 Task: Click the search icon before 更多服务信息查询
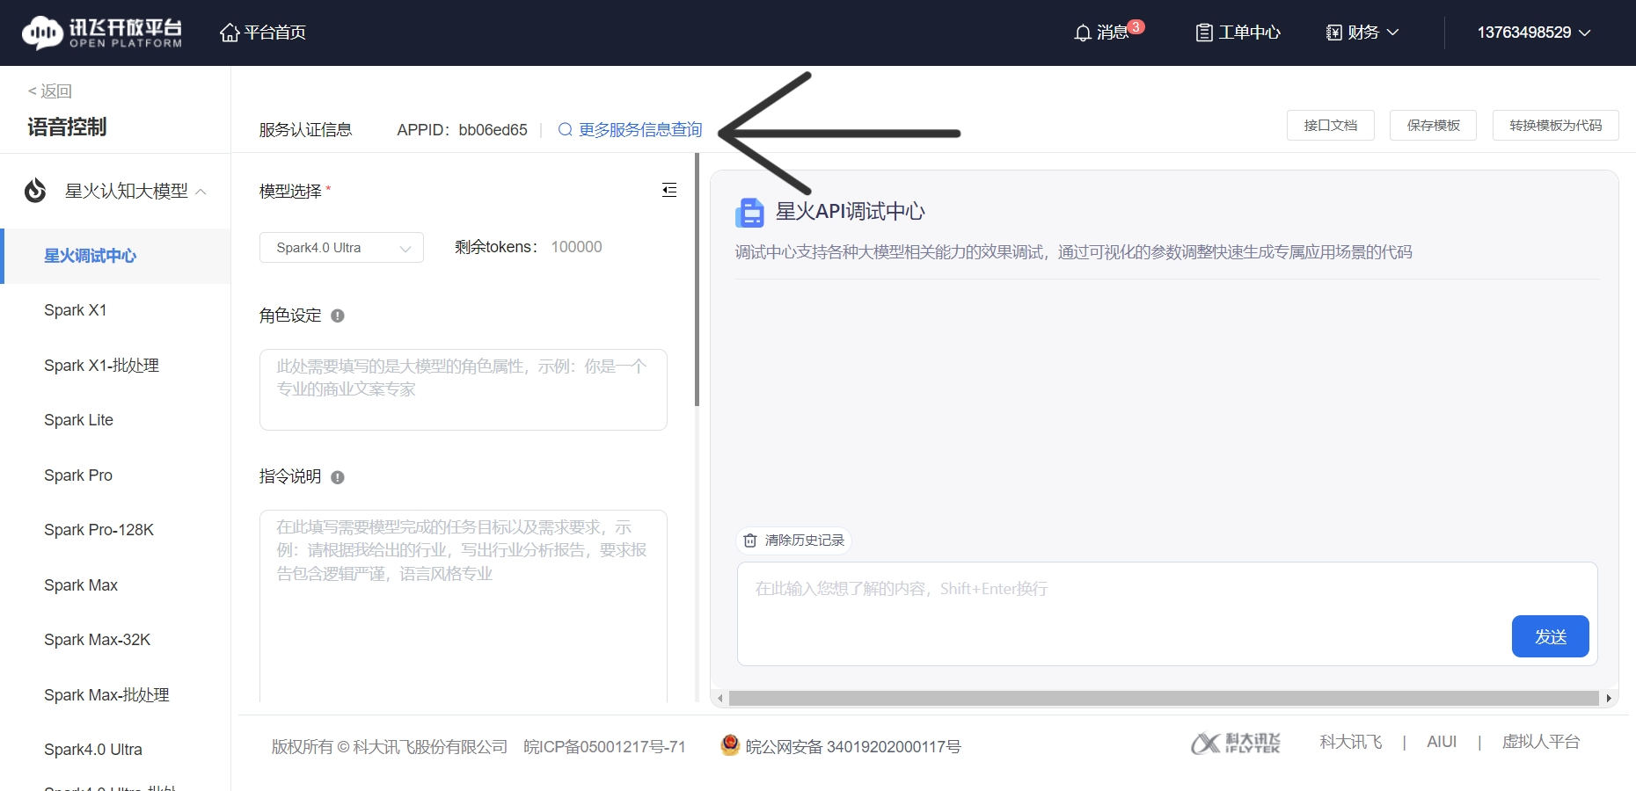pos(566,130)
